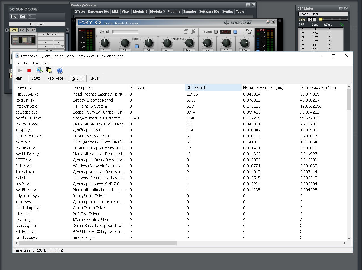The image size is (362, 270).
Task: Open the LatencyMon Help menu
Action: (x=46, y=63)
